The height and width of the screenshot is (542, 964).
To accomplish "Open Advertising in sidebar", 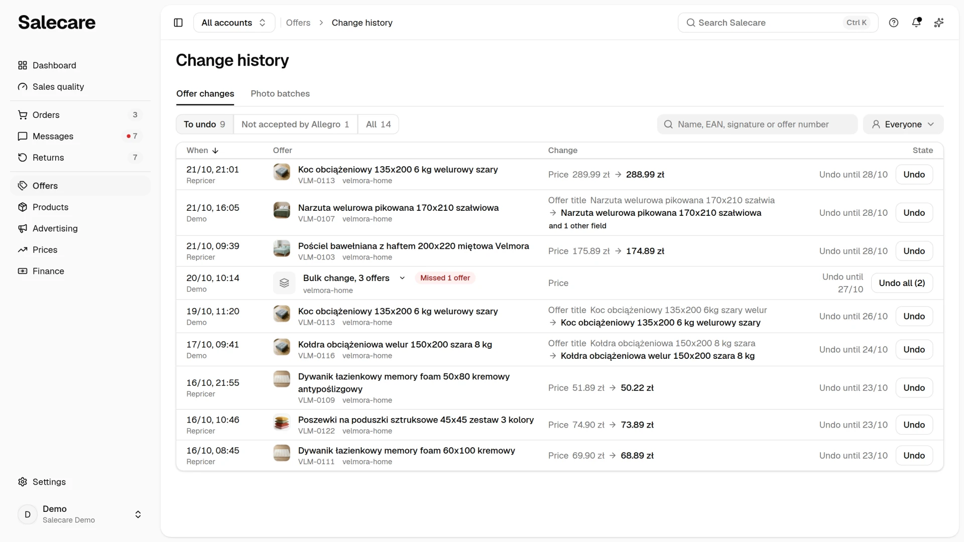I will (80, 228).
